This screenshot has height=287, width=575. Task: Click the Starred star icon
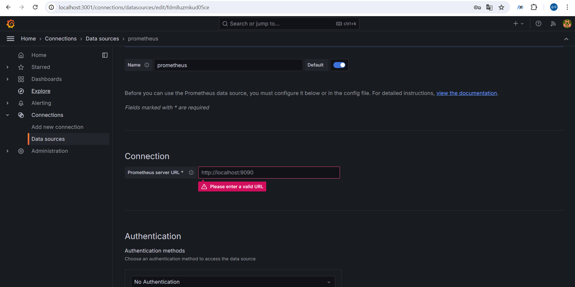coord(21,67)
